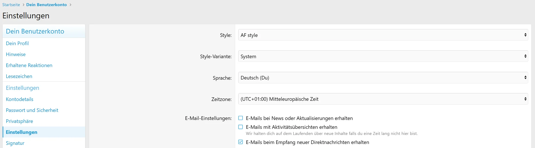Click the Sprache dropdown arrow icon
This screenshot has height=148, width=535.
click(525, 78)
